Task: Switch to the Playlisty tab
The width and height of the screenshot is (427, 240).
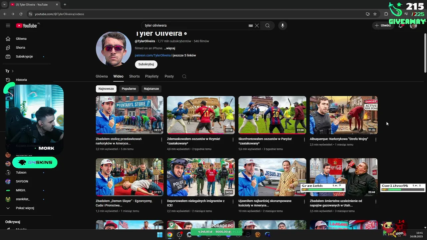Action: pos(152,76)
